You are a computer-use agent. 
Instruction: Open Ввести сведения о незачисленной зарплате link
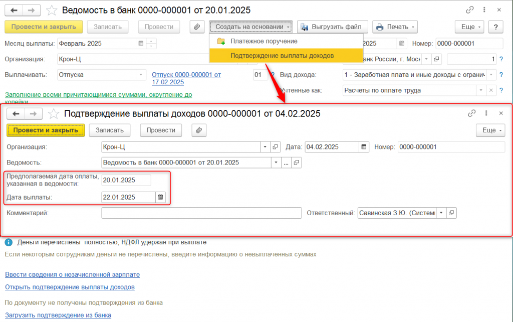(x=72, y=274)
